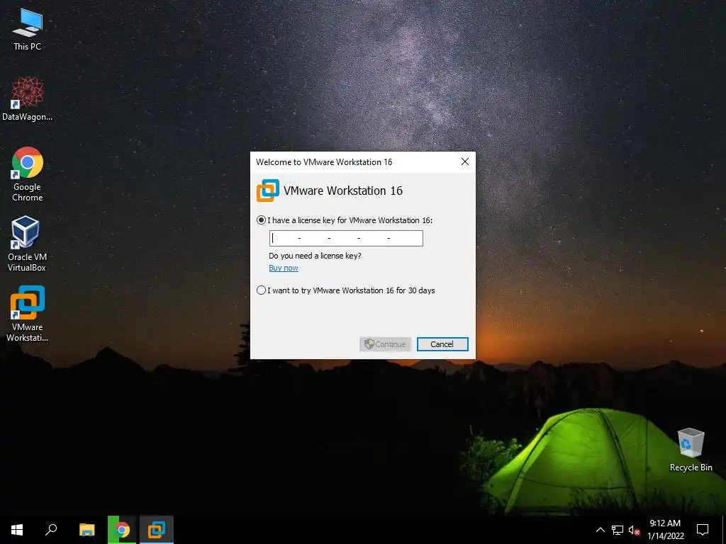This screenshot has height=544, width=726.
Task: Open clock showing 9:12 AM
Action: click(665, 530)
